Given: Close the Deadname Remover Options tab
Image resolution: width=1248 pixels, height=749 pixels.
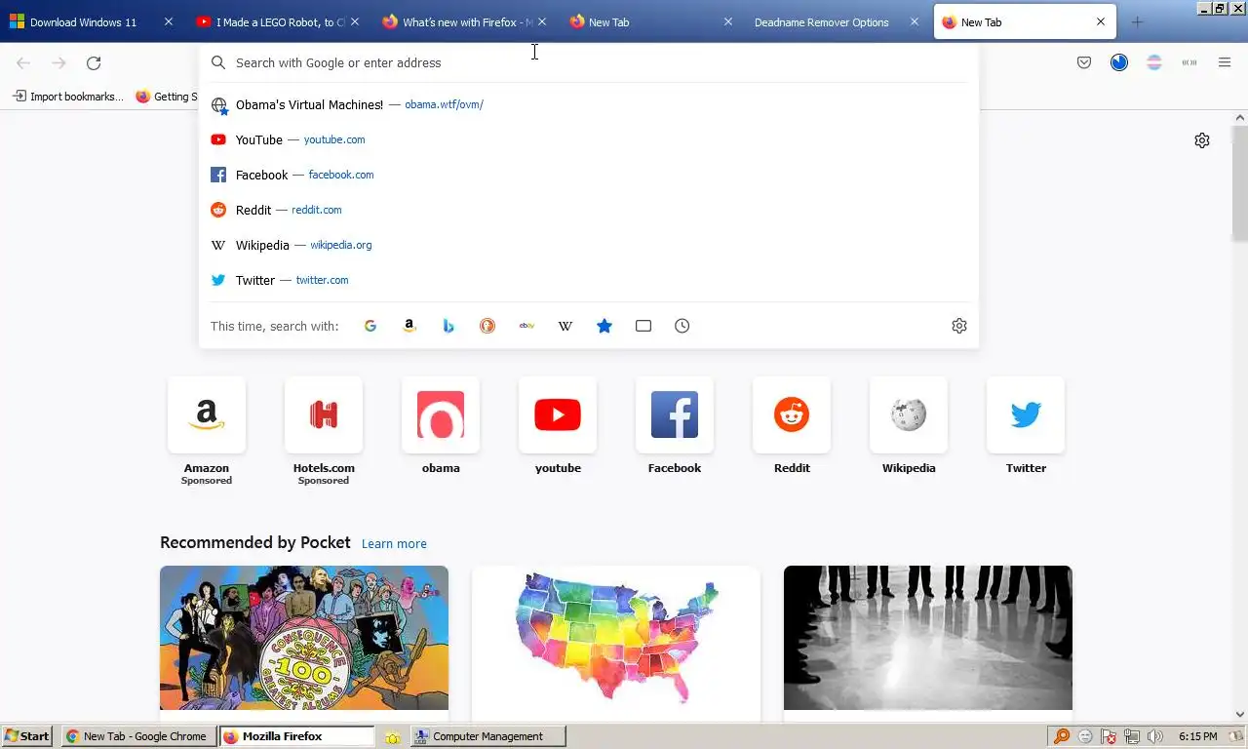Looking at the screenshot, I should (x=915, y=21).
